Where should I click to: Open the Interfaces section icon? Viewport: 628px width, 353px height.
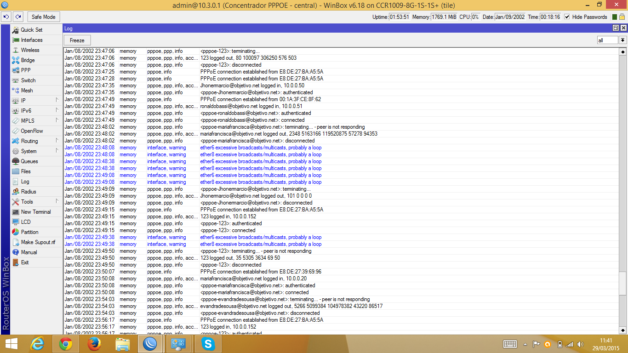[16, 40]
